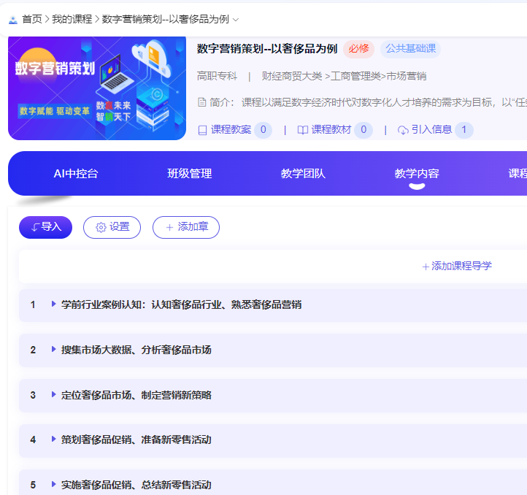This screenshot has height=495, width=527.
Task: Click the 引入信息 cloud download icon
Action: (403, 130)
